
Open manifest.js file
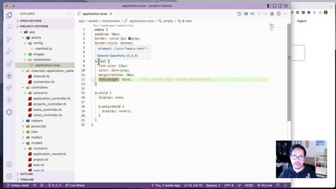(x=44, y=49)
